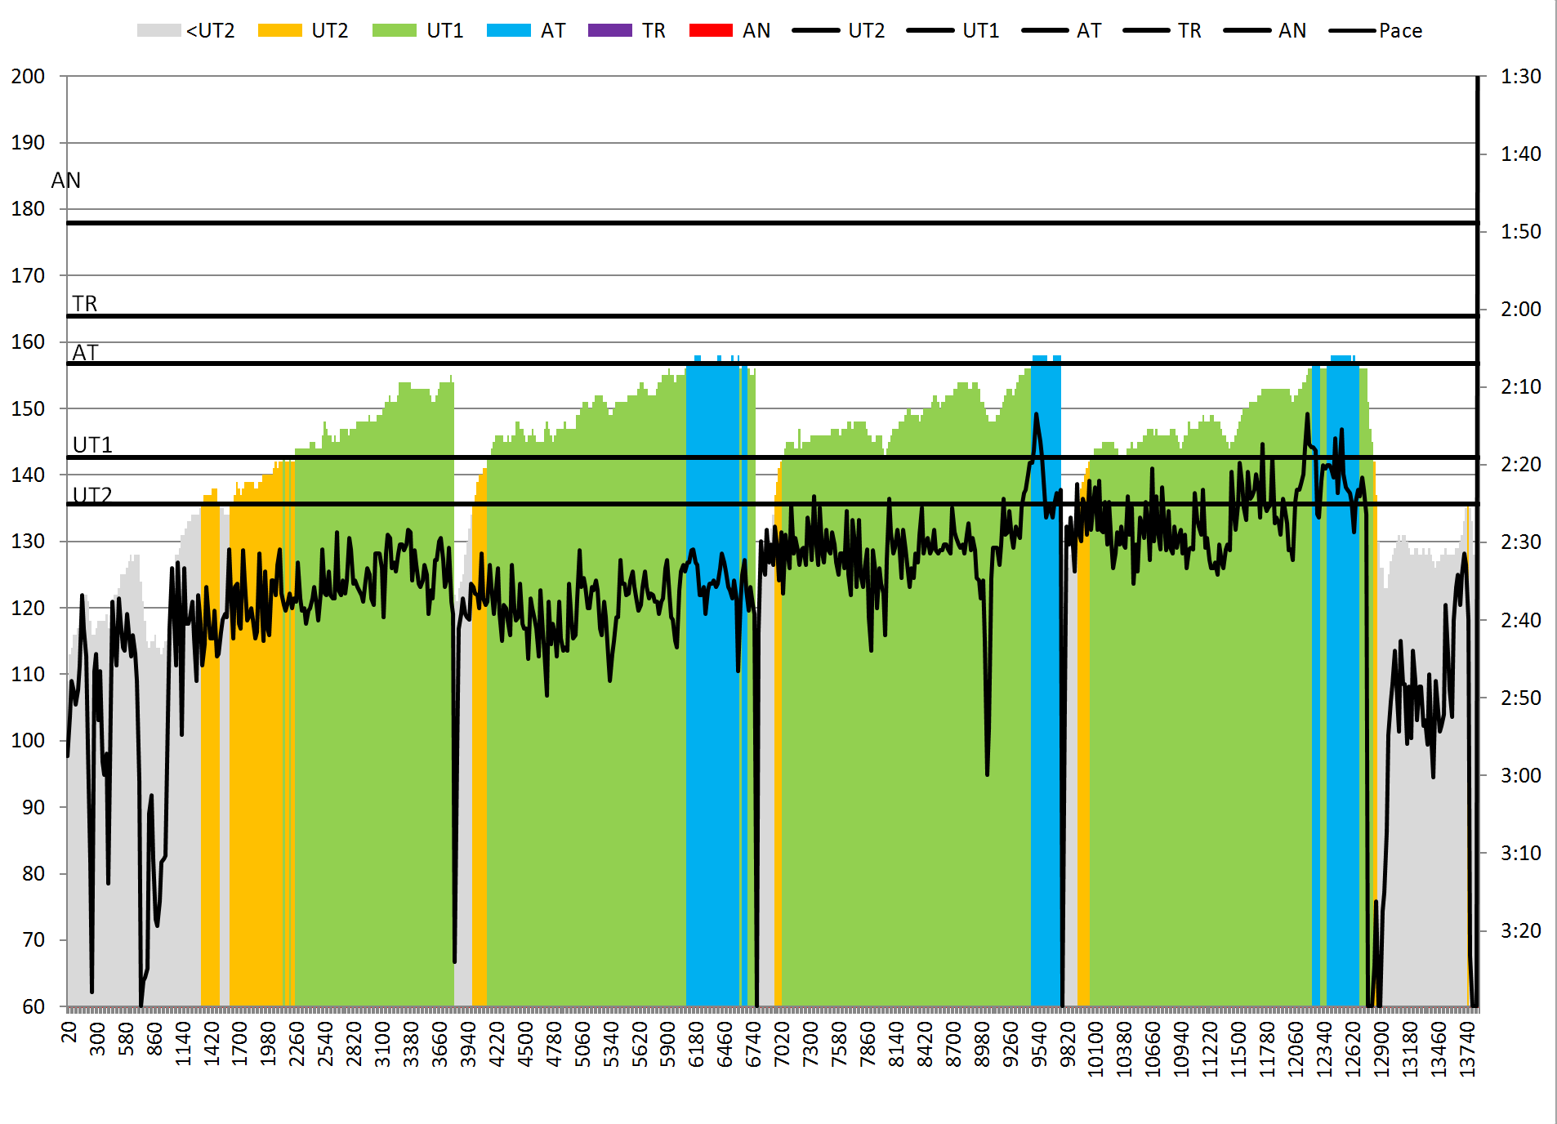Click the gray <UT2 legend swatch

click(158, 31)
